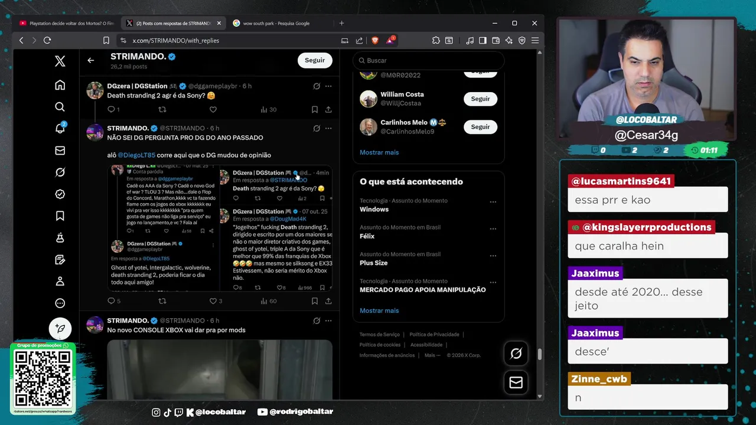This screenshot has height=425, width=756.
Task: Repost the NÃO SEI DG post
Action: click(x=162, y=301)
